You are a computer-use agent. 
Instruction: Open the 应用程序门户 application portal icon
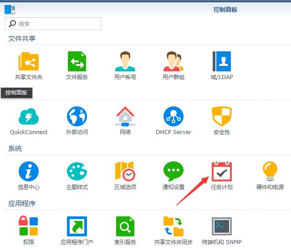(x=77, y=226)
